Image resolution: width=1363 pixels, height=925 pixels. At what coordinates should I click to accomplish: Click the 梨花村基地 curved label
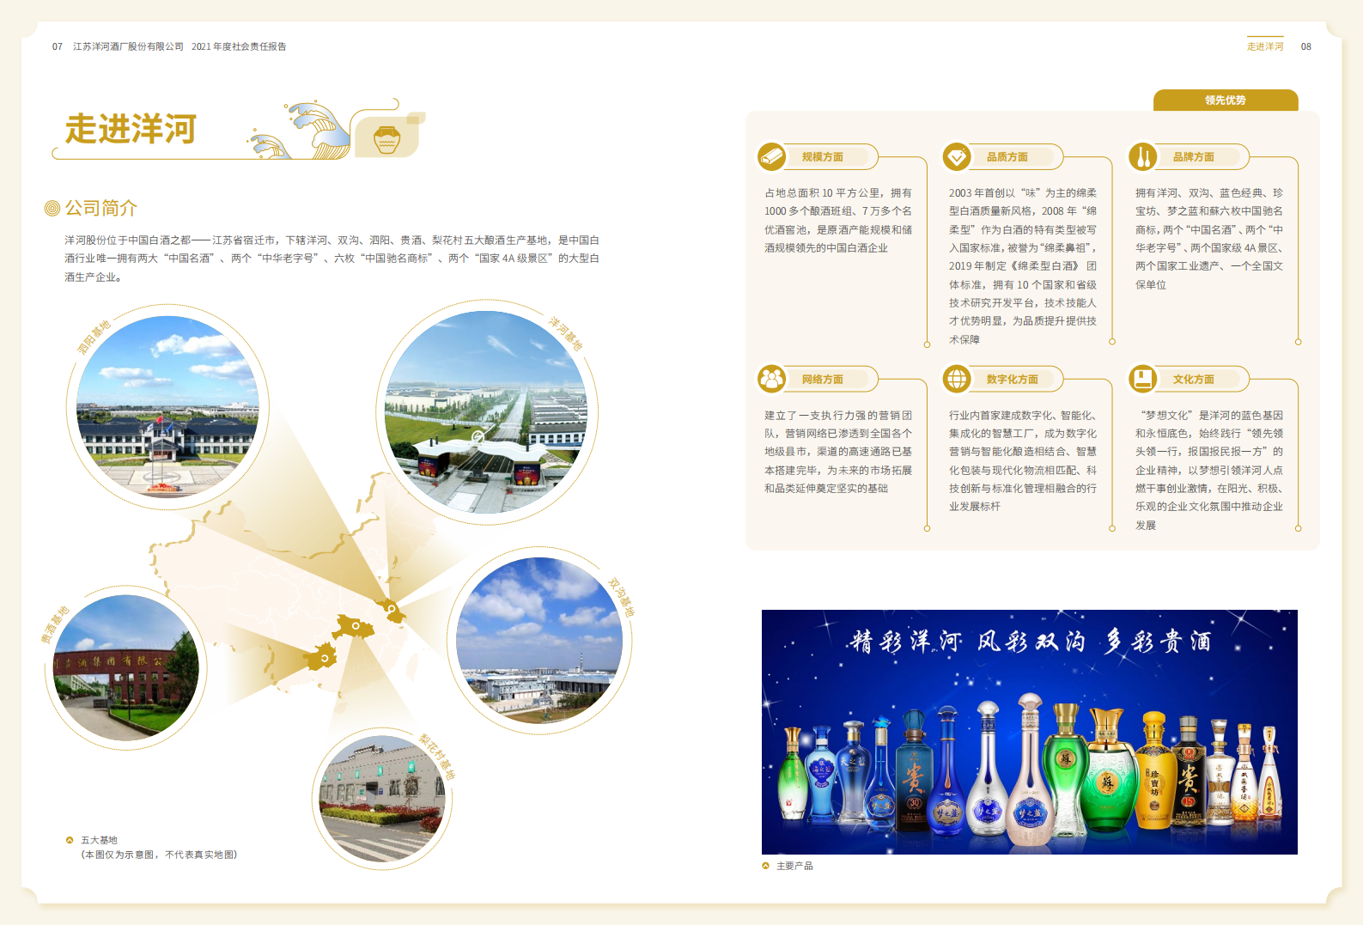(437, 756)
